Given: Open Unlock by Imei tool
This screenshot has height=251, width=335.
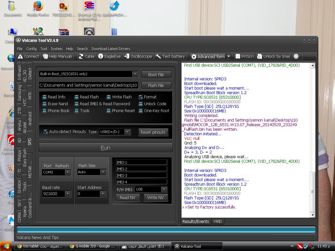Looking at the screenshot, I should pyautogui.click(x=274, y=56).
